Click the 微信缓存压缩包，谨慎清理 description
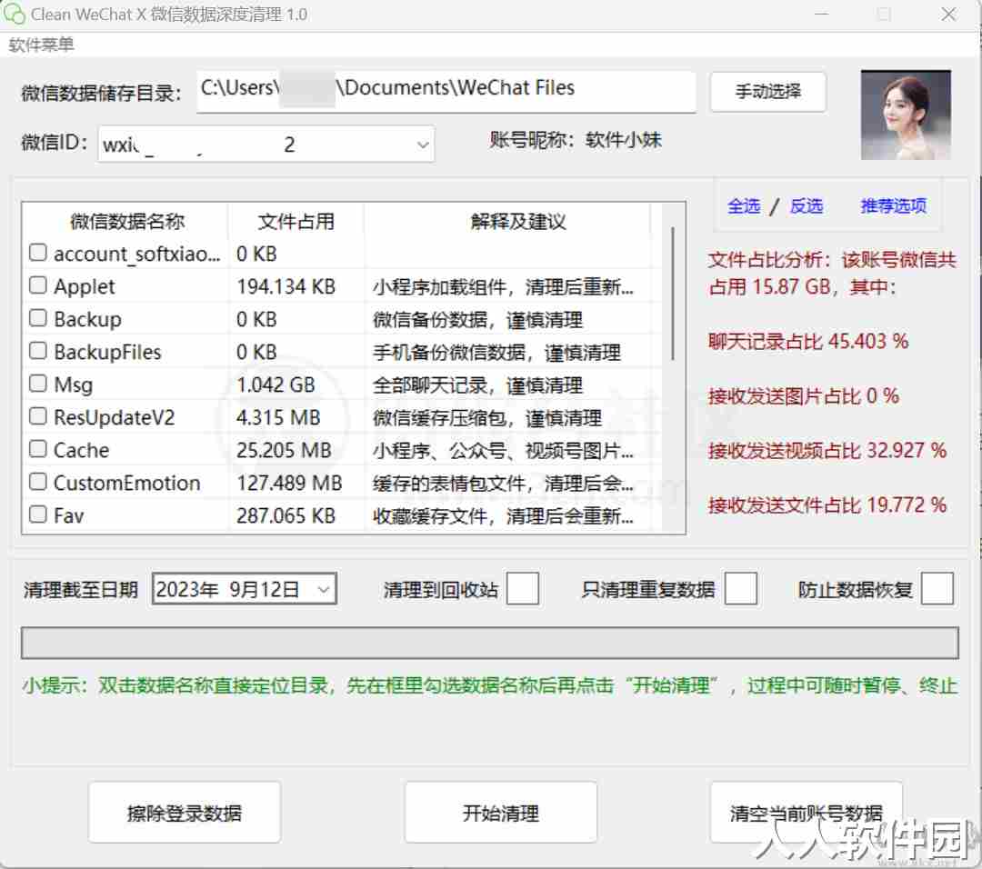 487,417
